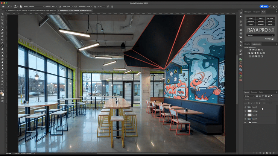278x156 pixels.
Task: Lock all layer attributes icon
Action: pos(260,103)
